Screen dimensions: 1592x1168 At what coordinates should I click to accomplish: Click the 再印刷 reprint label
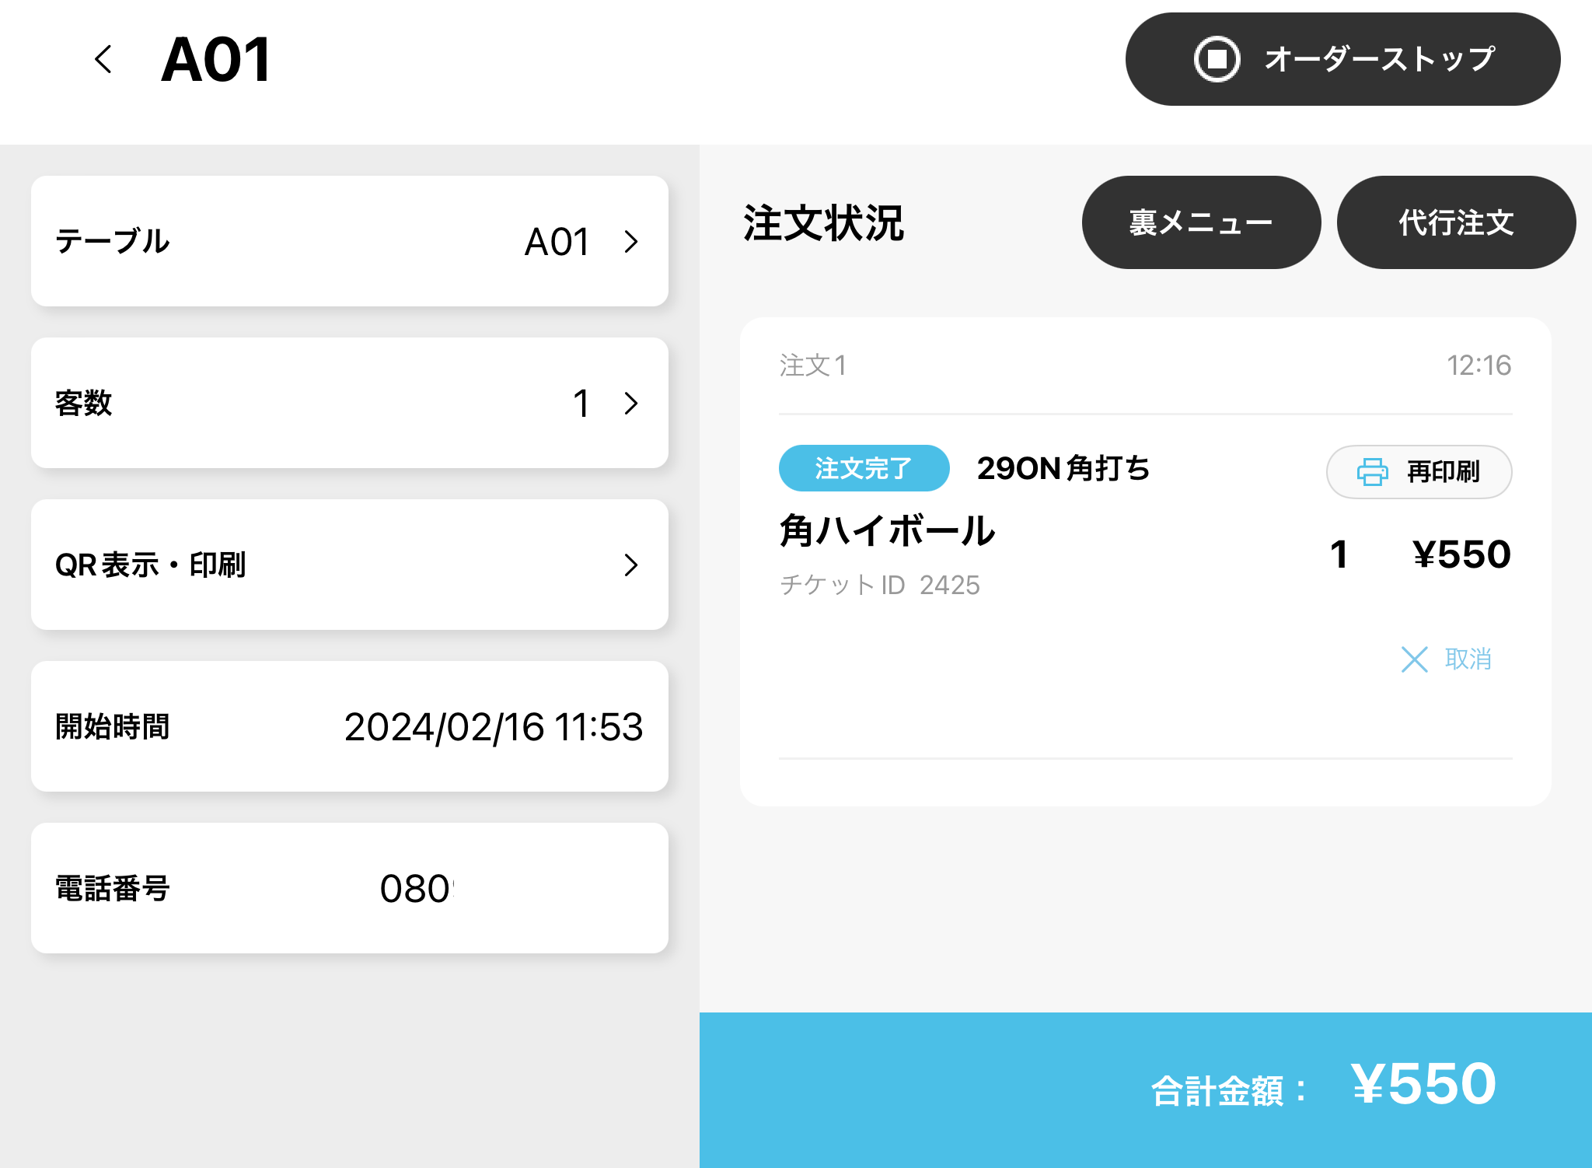1443,472
